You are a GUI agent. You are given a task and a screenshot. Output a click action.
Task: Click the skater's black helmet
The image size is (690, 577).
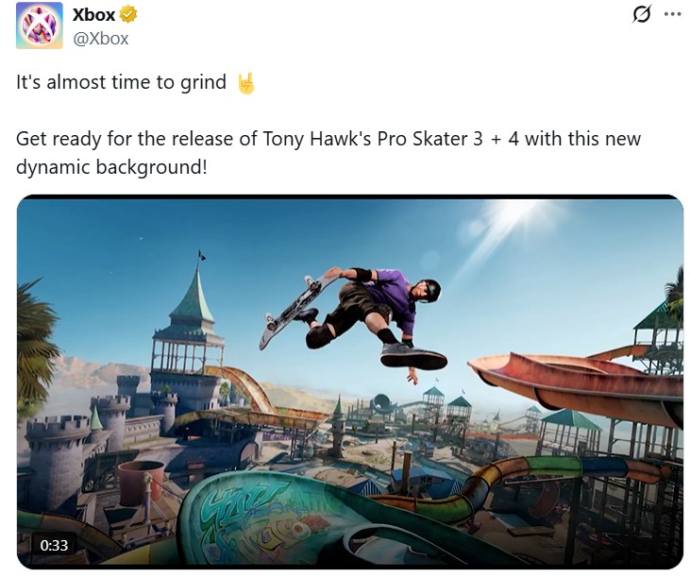click(x=429, y=290)
